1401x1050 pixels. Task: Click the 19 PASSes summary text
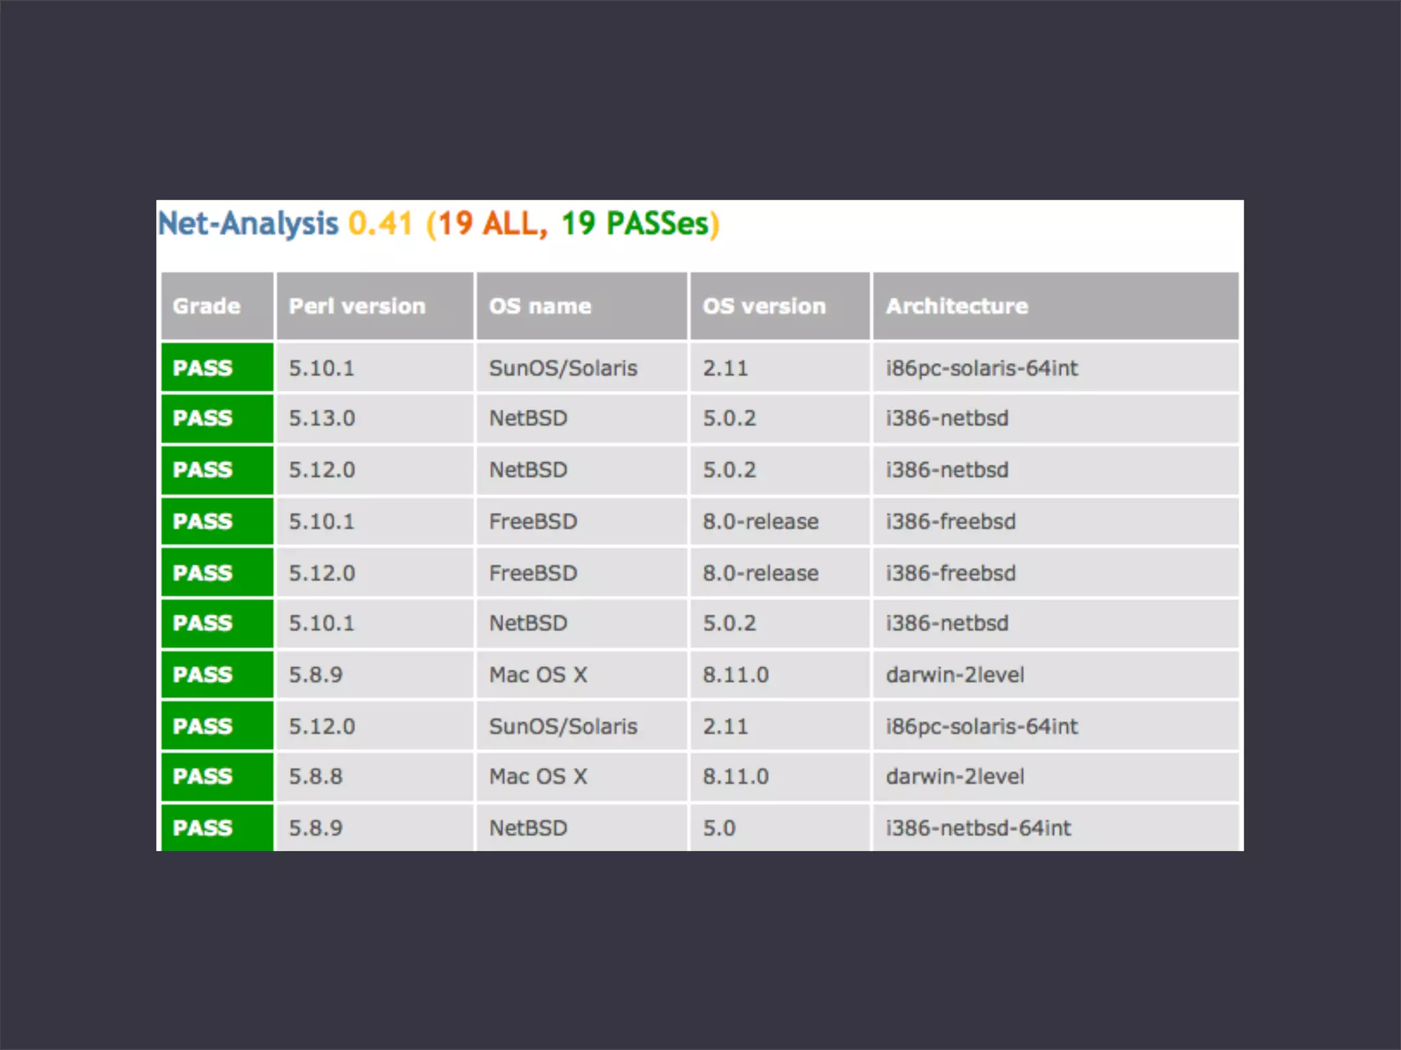[x=635, y=224]
